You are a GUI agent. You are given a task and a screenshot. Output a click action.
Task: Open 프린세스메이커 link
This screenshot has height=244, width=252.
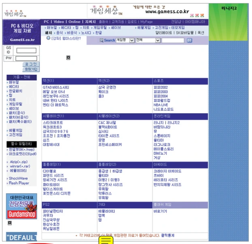pyautogui.click(x=110, y=145)
